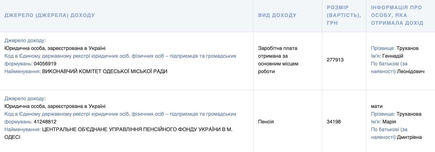This screenshot has width=435, height=152.
Task: Click the first name 'Марія'
Action: (x=389, y=122)
